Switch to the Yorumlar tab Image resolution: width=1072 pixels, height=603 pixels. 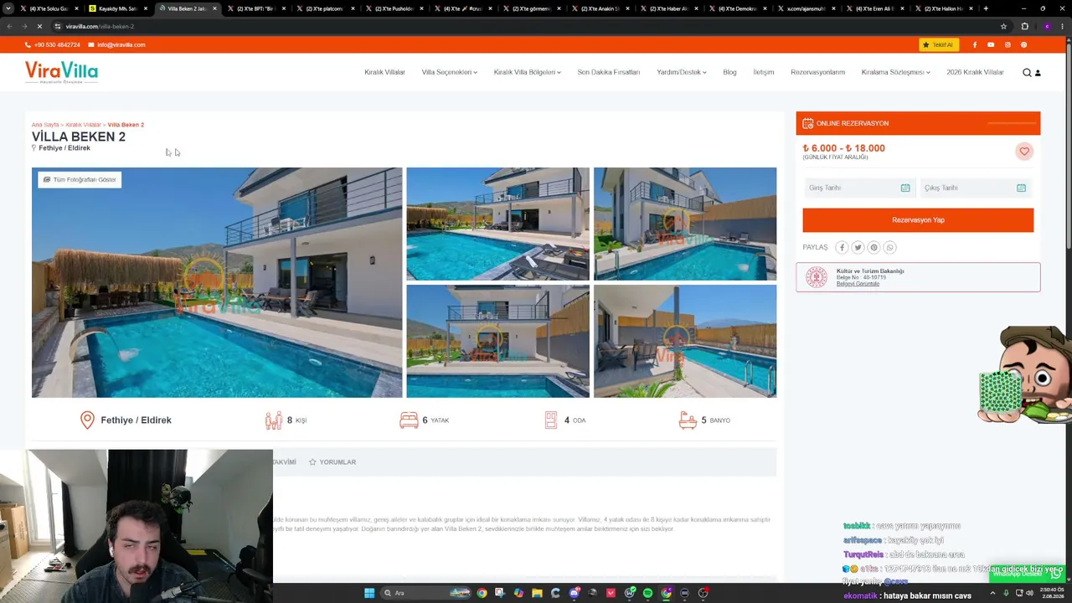[332, 462]
